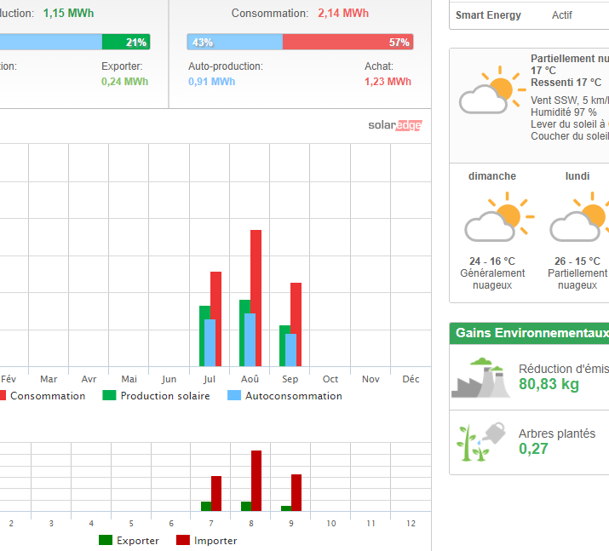Toggle Importer legend entry

207,541
